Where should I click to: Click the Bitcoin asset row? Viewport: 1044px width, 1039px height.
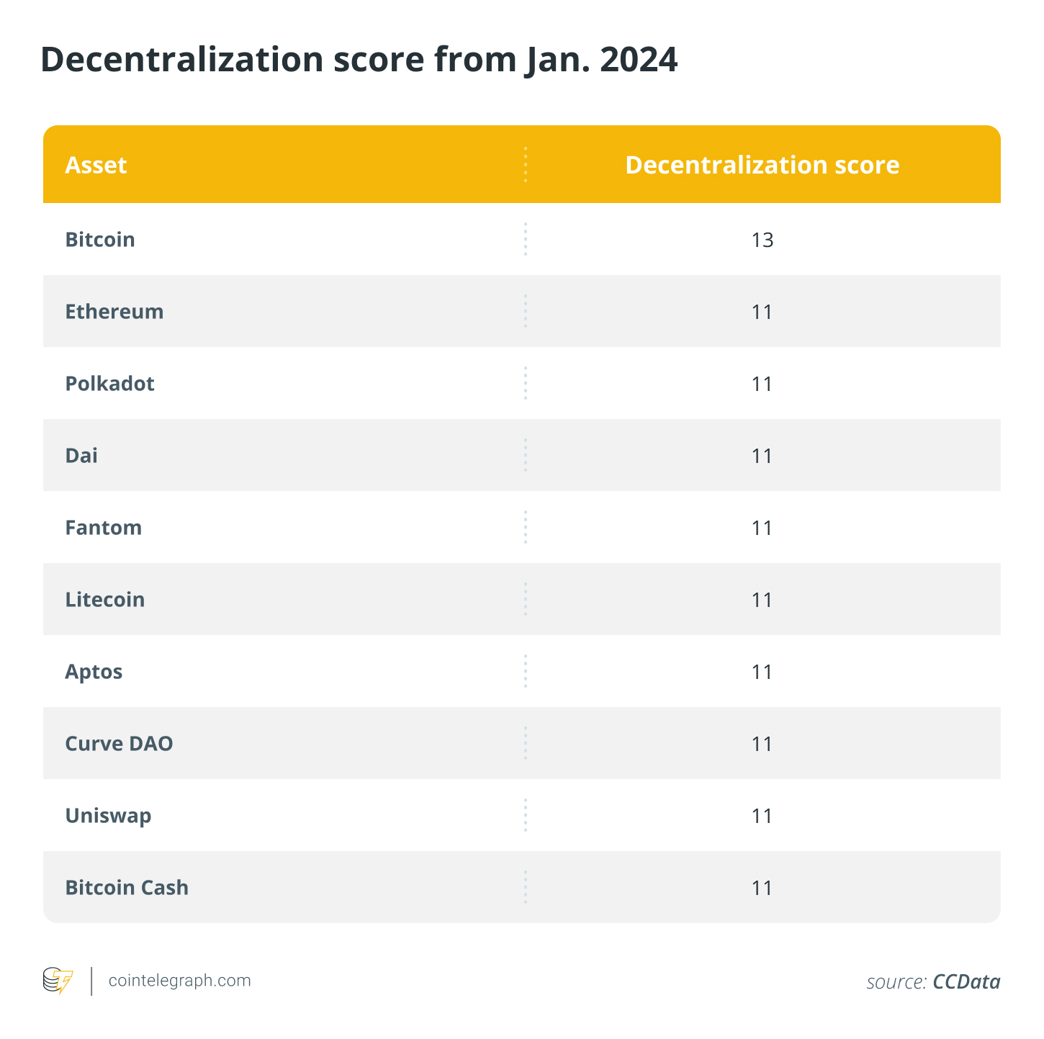tap(522, 239)
